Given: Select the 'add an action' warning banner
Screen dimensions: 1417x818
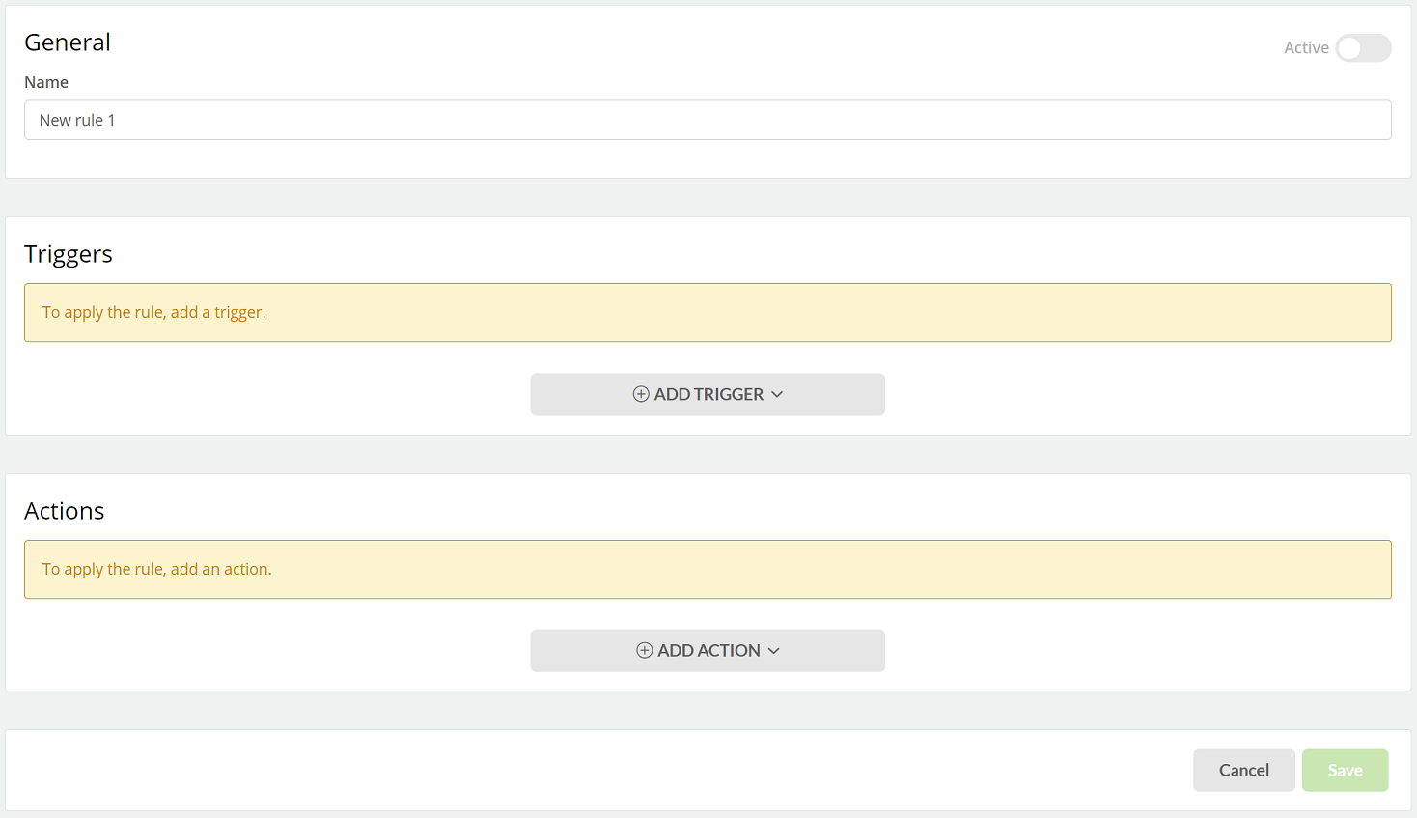Looking at the screenshot, I should pos(708,569).
